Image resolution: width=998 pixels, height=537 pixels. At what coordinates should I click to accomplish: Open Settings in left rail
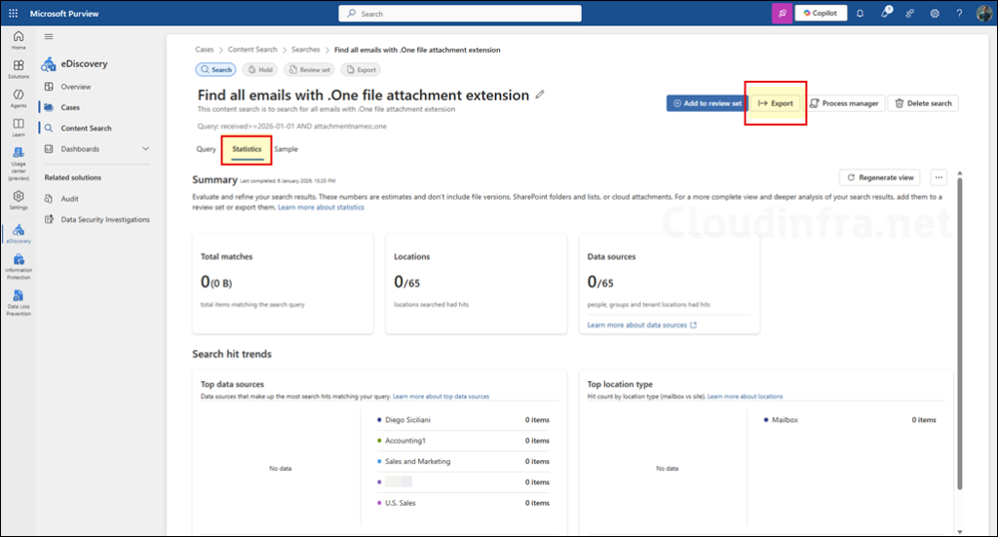coord(19,200)
